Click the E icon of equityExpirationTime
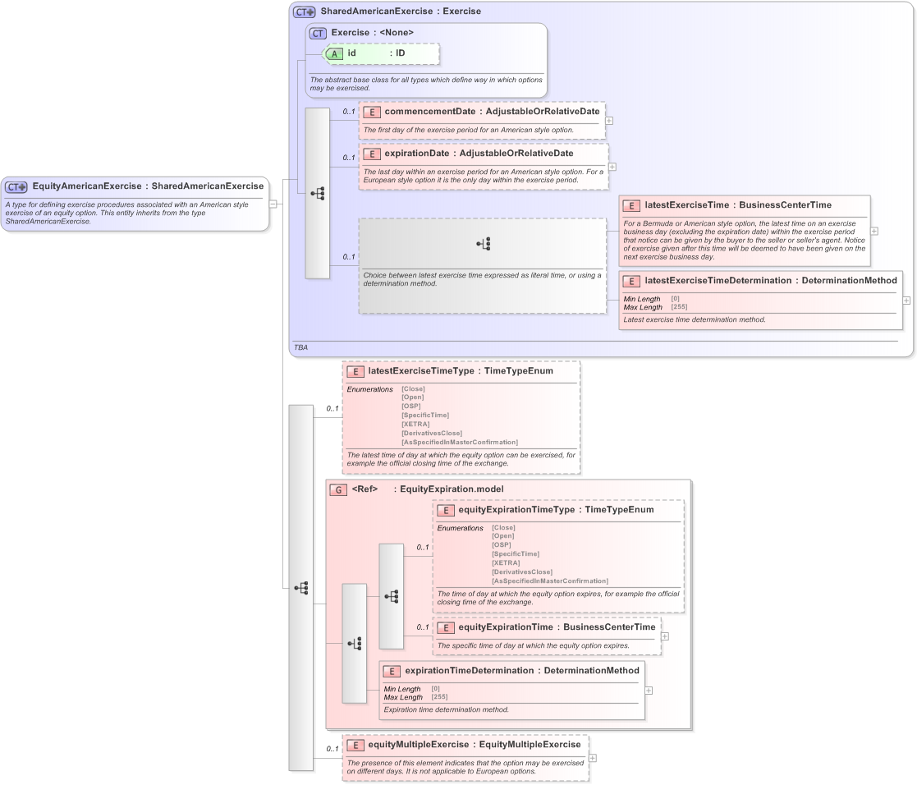The image size is (917, 785). (x=446, y=627)
